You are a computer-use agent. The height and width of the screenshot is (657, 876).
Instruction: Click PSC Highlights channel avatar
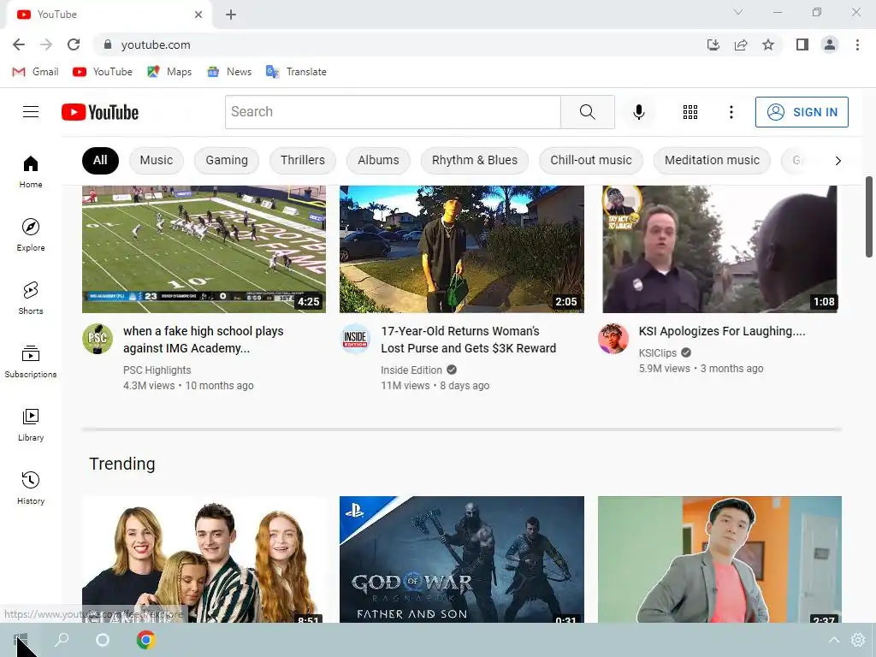click(x=98, y=339)
